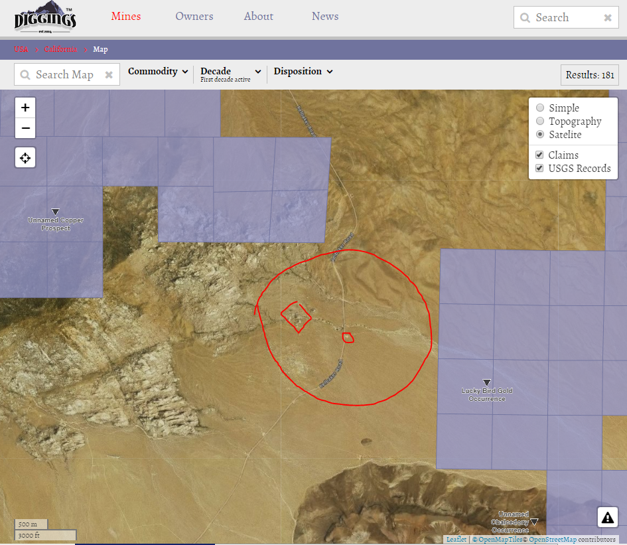627x545 pixels.
Task: Toggle the Claims layer checkbox
Action: (540, 155)
